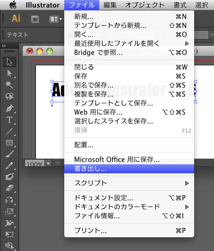Select the Pencil tool
Viewport: 214px width, 251px height.
click(x=9, y=165)
